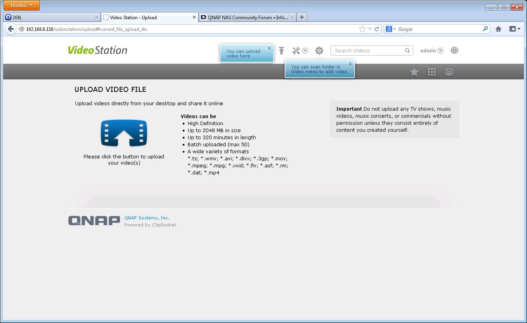Viewport: 527px width, 323px height.
Task: Click the magnifier search icon
Action: click(x=407, y=51)
